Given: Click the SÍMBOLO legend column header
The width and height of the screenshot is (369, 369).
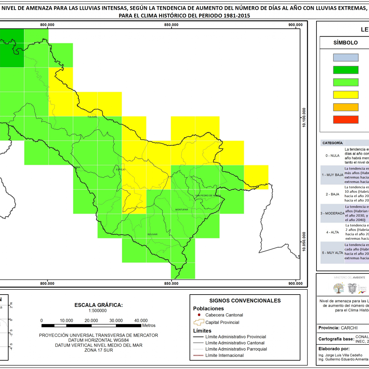Looking at the screenshot, I should tap(346, 43).
